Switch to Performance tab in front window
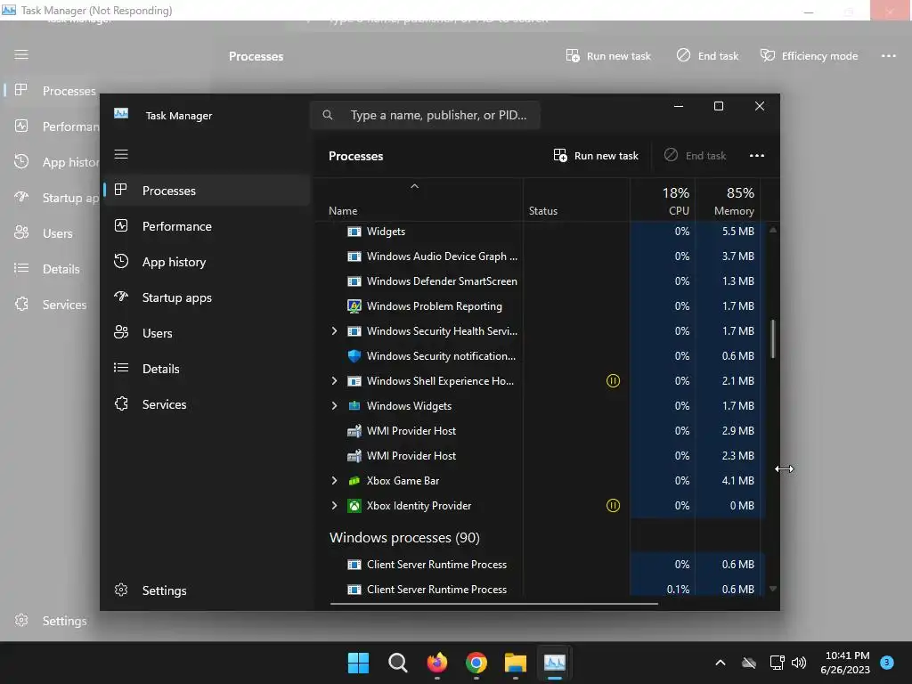Image resolution: width=912 pixels, height=684 pixels. (x=208, y=226)
